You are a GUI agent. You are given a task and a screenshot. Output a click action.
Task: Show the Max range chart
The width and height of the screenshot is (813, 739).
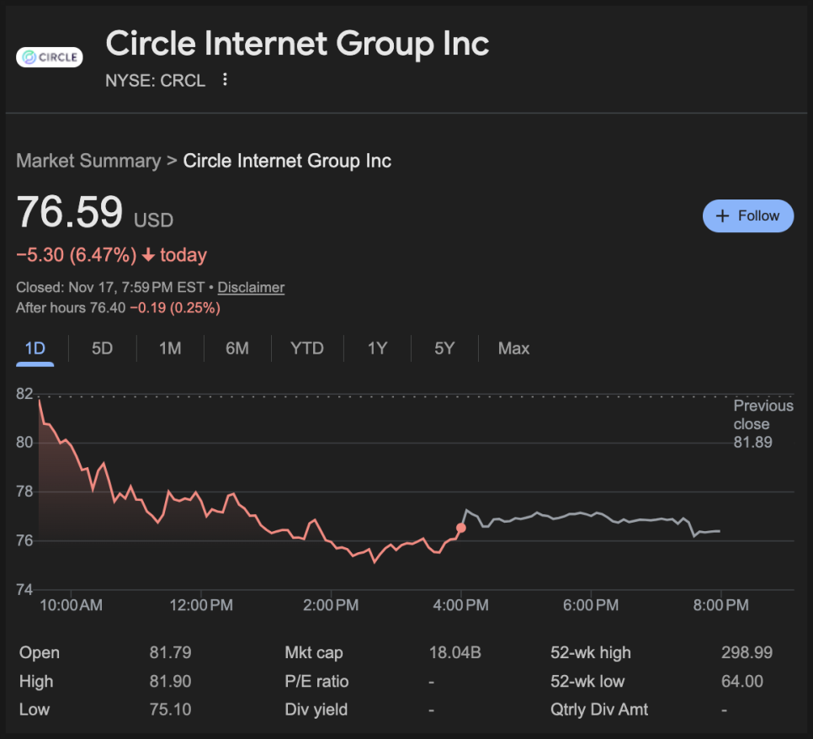(513, 348)
